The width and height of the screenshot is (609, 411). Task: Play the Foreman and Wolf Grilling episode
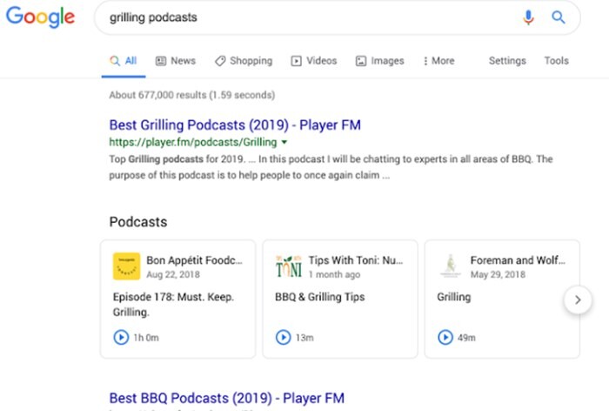pos(445,337)
